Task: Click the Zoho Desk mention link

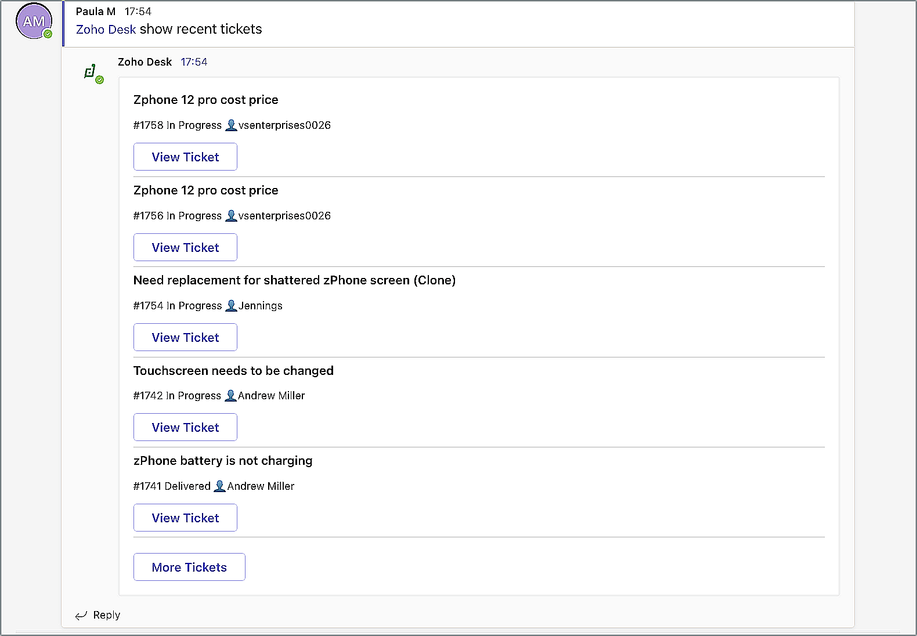Action: pyautogui.click(x=106, y=30)
